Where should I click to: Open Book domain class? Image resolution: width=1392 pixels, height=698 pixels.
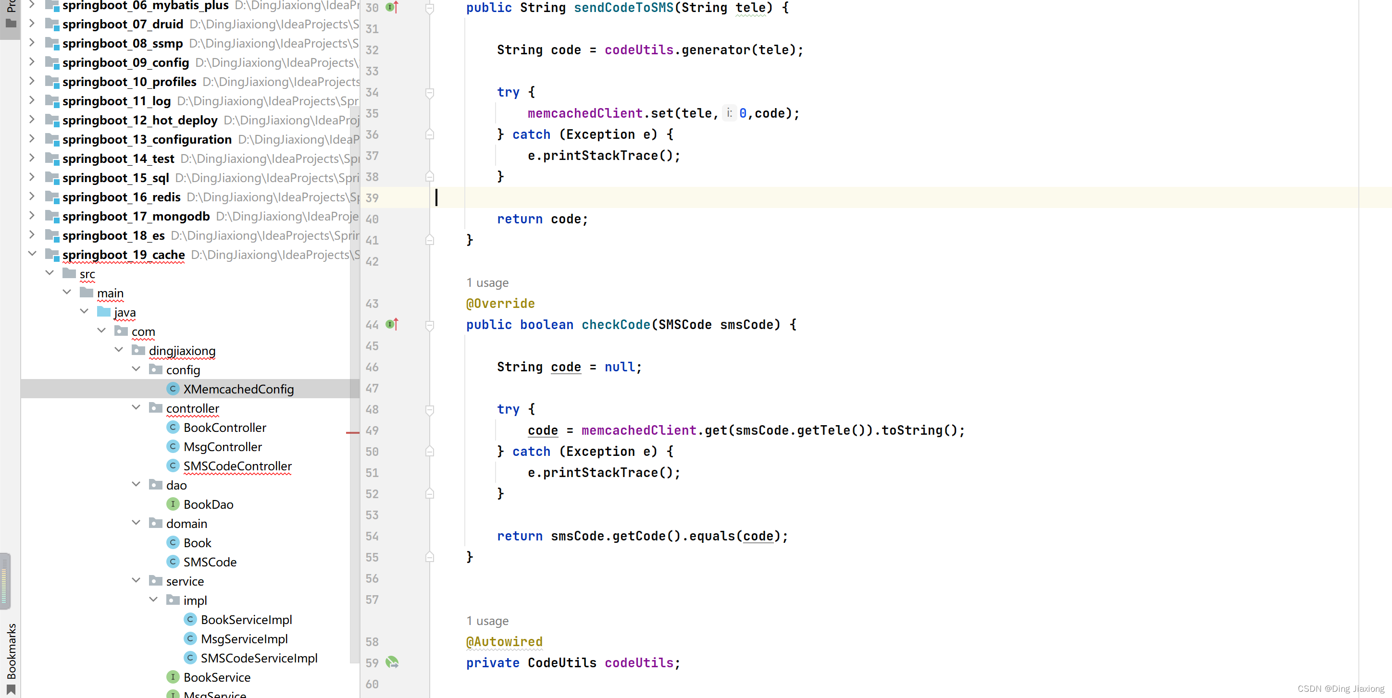[197, 542]
